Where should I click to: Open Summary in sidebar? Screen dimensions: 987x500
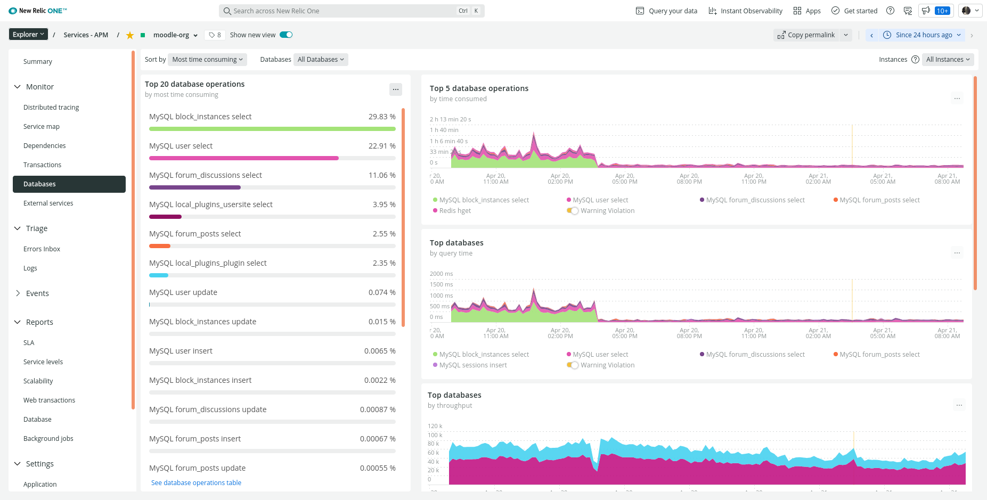coord(38,62)
